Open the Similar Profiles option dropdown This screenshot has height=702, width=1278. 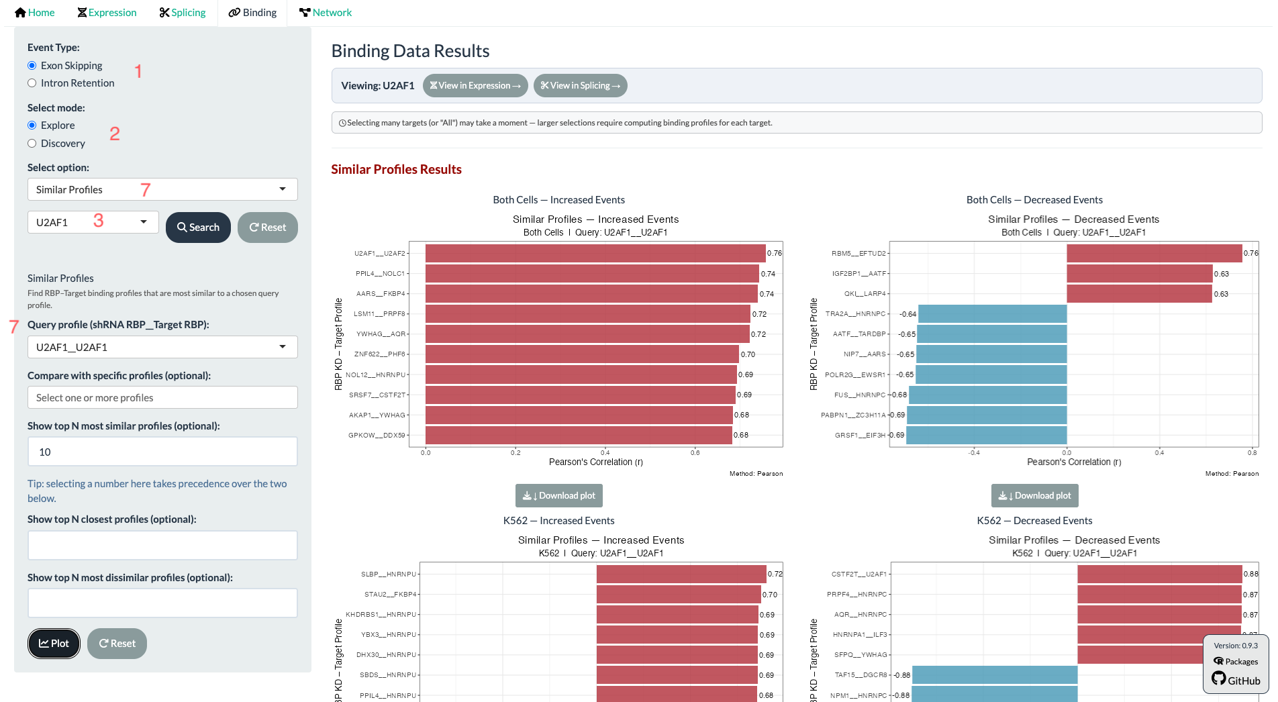point(162,189)
